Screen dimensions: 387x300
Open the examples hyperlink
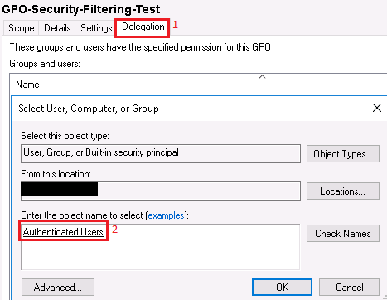[x=166, y=215]
